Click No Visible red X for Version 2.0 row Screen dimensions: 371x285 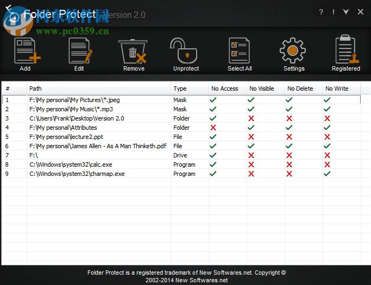point(251,118)
